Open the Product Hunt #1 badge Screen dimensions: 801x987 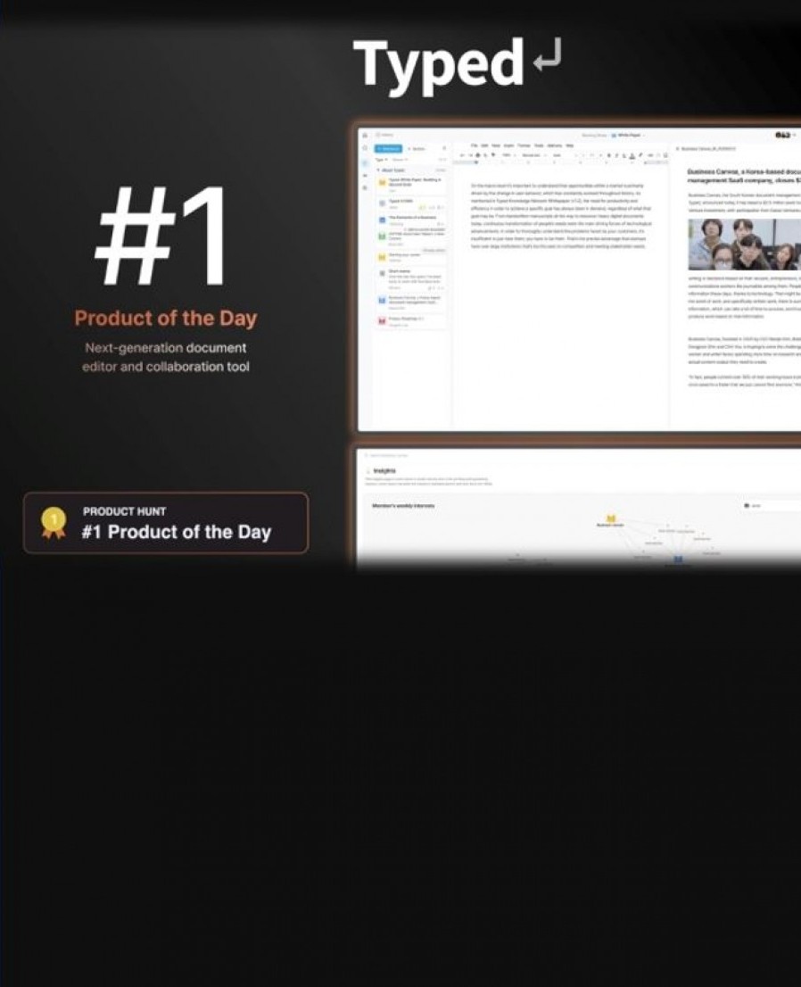tap(166, 523)
